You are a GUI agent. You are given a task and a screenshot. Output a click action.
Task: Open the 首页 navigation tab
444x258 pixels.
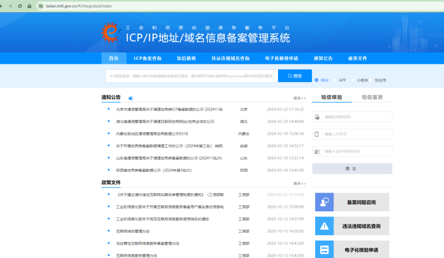point(114,58)
